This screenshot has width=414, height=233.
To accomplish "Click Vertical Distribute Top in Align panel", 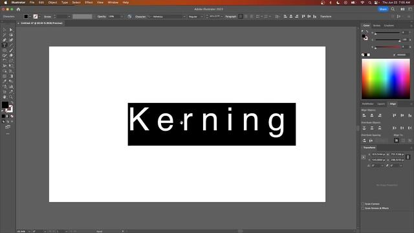I will coord(364,128).
